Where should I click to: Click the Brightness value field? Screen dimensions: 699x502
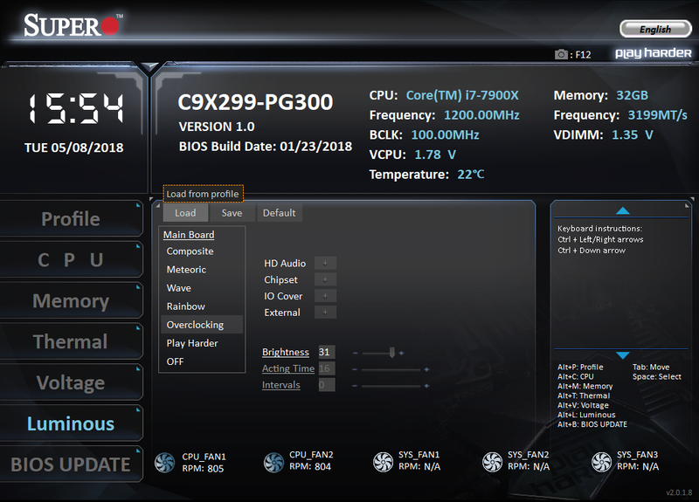(x=327, y=352)
